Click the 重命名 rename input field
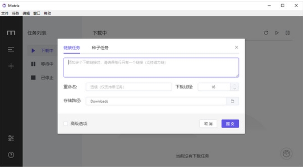The image size is (303, 168). click(129, 87)
